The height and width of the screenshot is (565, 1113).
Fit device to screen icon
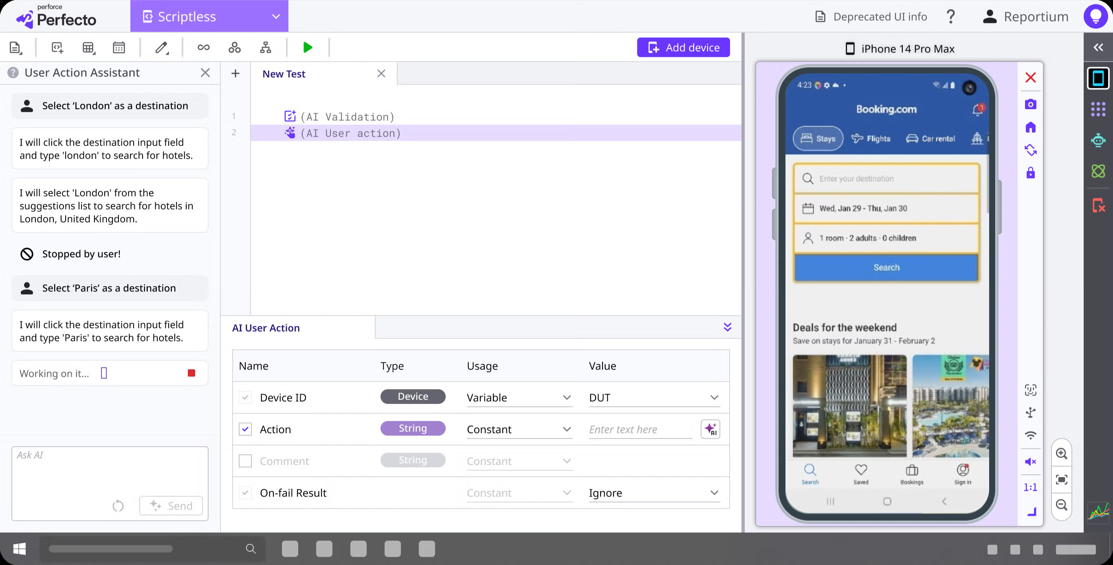(1062, 480)
